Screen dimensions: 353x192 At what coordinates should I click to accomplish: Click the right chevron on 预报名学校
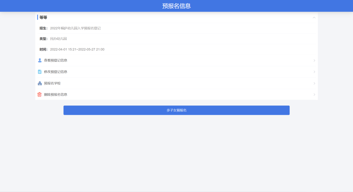314,83
